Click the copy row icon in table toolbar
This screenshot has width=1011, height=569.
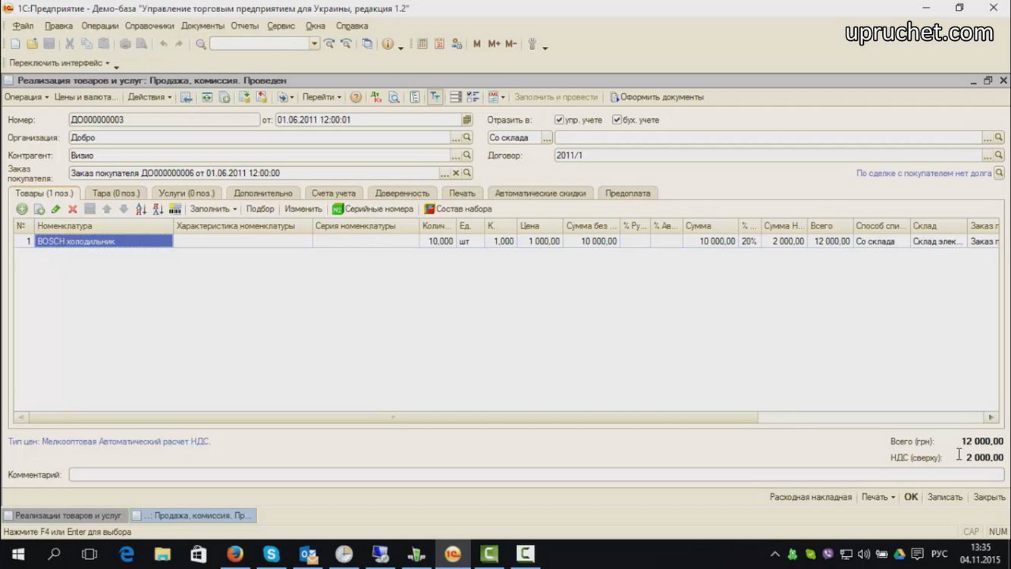39,209
